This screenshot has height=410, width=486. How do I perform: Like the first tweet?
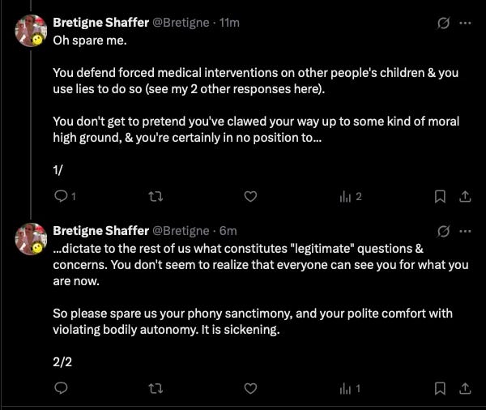[250, 196]
